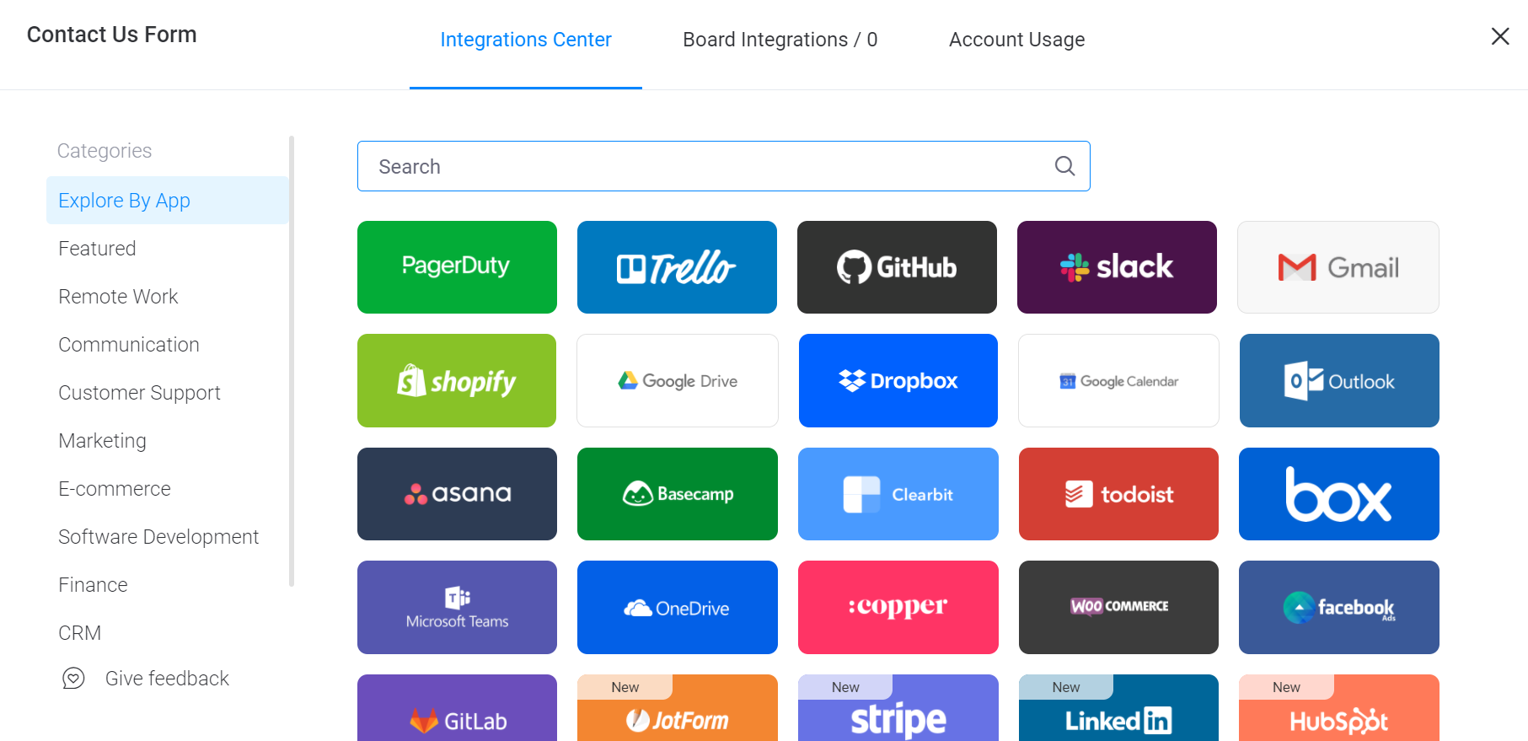Open the PagerDuty integration tile

point(457,267)
